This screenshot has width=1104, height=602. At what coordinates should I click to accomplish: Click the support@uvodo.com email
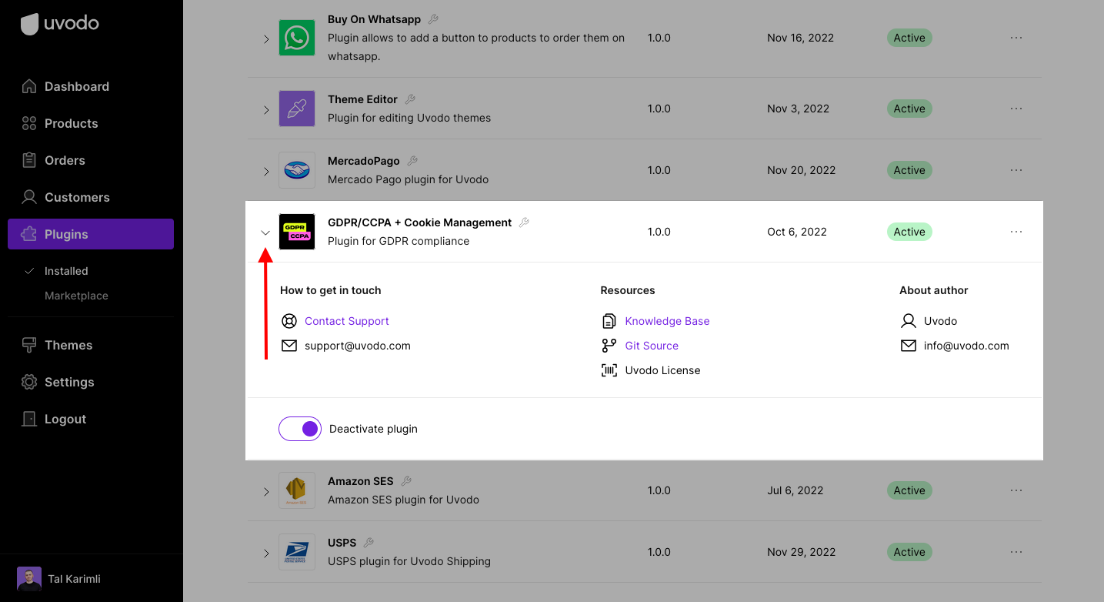coord(358,346)
